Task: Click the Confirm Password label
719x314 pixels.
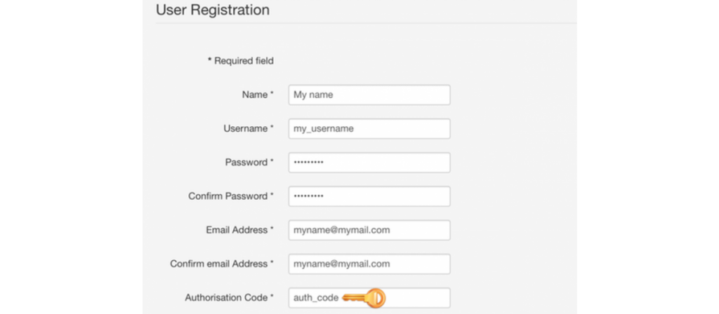Action: 228,196
